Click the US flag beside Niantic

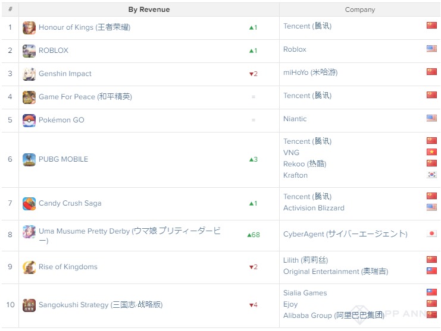click(431, 118)
